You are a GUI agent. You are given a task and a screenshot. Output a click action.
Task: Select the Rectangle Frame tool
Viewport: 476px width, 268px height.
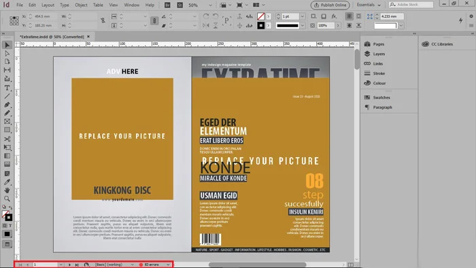7,121
